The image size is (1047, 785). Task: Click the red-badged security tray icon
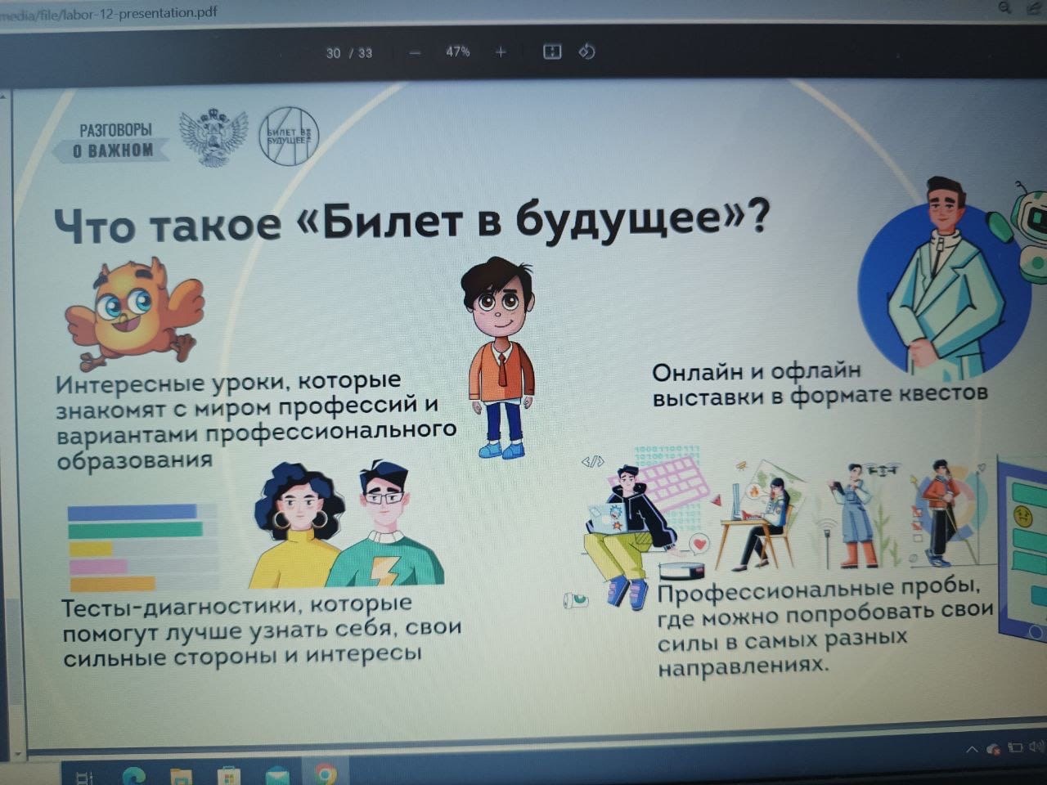(x=994, y=748)
